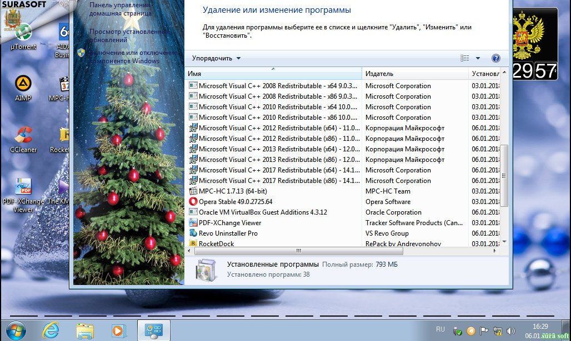This screenshot has height=341, width=571.
Task: Click the Windows Start orb
Action: [x=16, y=330]
